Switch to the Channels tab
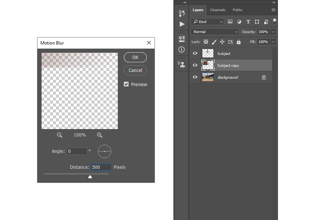The height and width of the screenshot is (220, 315). pyautogui.click(x=218, y=10)
